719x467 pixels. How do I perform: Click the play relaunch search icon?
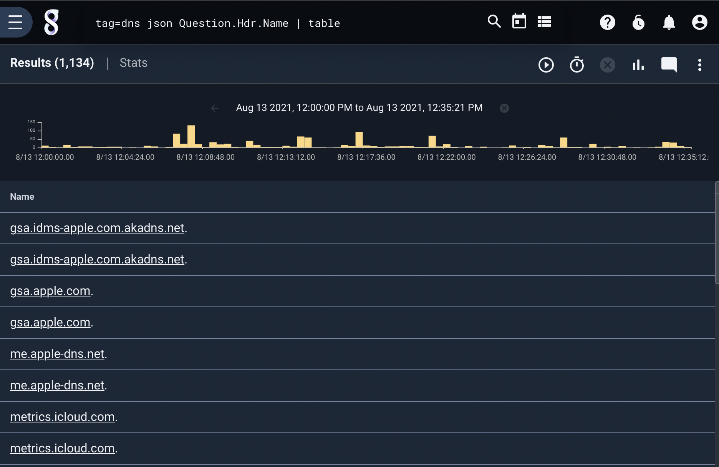(546, 65)
